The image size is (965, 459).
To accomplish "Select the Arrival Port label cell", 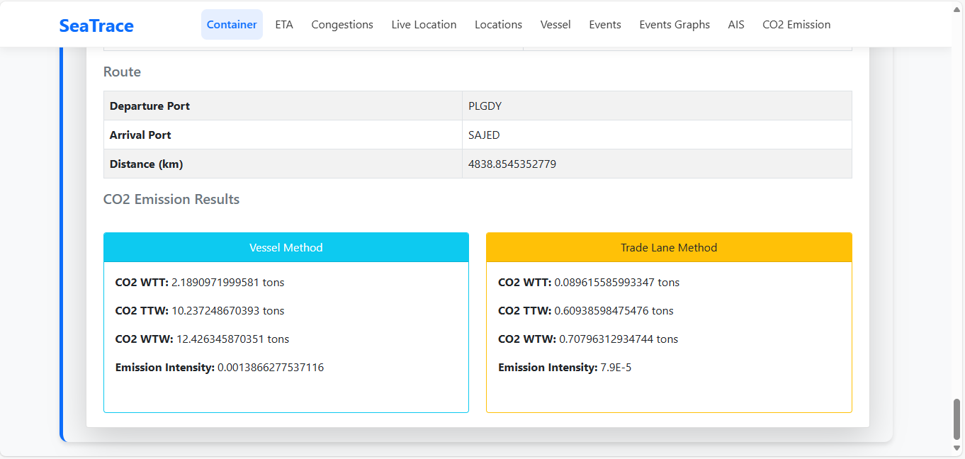I will coord(283,135).
